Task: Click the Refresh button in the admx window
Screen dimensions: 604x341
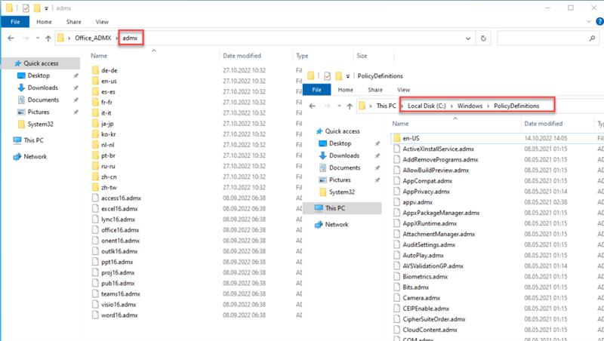Action: pos(483,38)
